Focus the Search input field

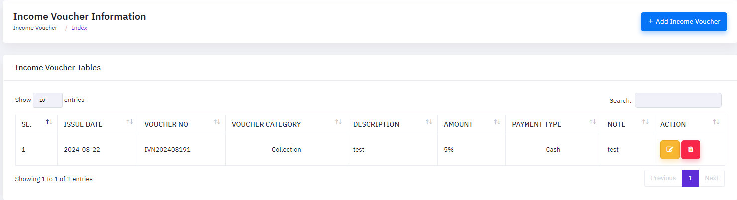(678, 100)
